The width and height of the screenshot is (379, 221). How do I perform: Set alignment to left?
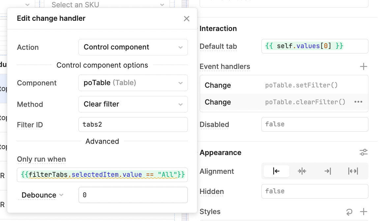pos(276,171)
